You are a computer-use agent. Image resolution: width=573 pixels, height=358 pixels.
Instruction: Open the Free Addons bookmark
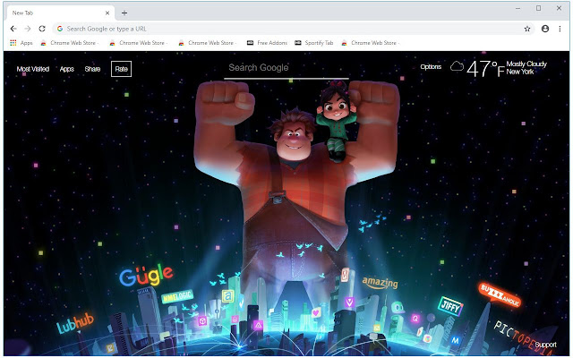point(267,43)
